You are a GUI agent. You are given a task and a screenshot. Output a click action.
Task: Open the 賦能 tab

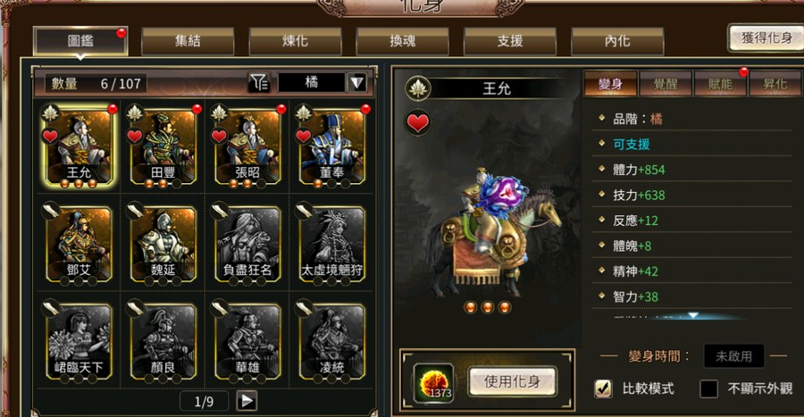720,84
